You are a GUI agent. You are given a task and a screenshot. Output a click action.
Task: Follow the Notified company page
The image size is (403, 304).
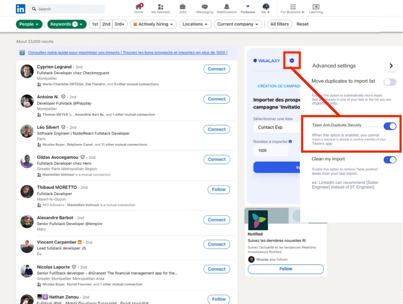286,269
